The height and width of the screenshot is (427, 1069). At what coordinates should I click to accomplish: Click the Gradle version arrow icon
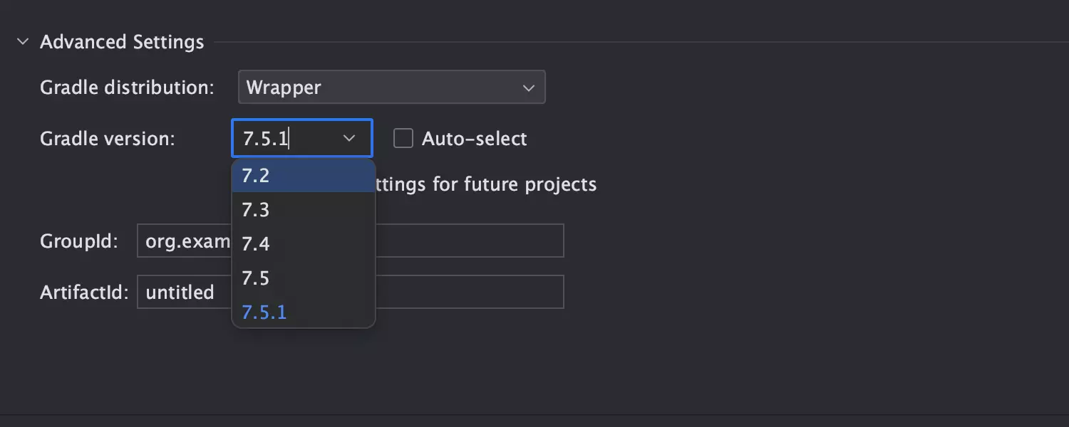pos(349,138)
